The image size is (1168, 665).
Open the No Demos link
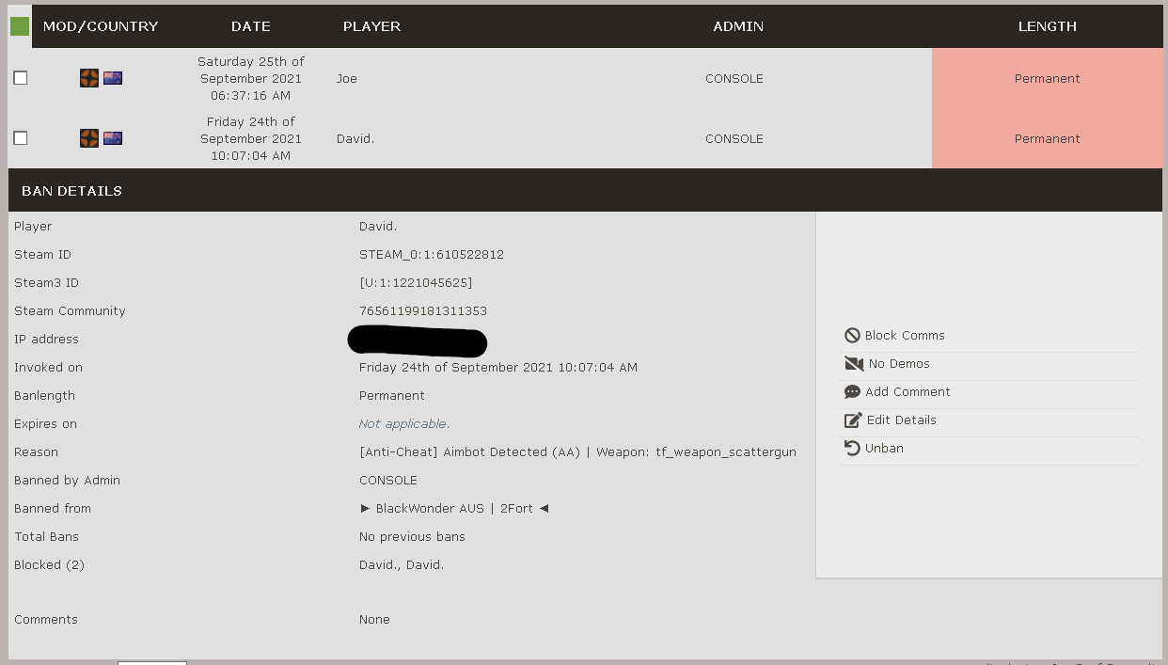[x=899, y=363]
